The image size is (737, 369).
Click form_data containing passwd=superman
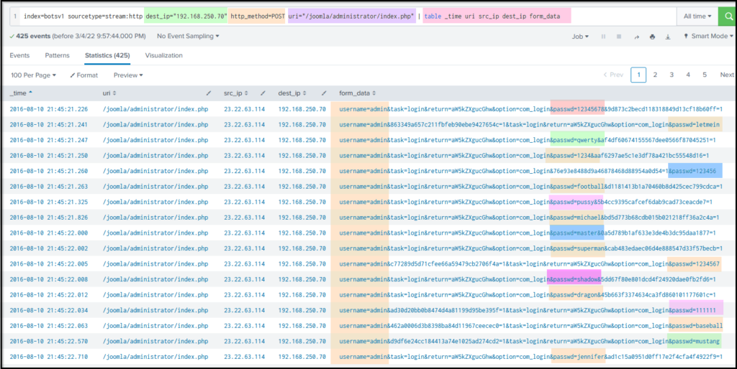tap(530, 248)
